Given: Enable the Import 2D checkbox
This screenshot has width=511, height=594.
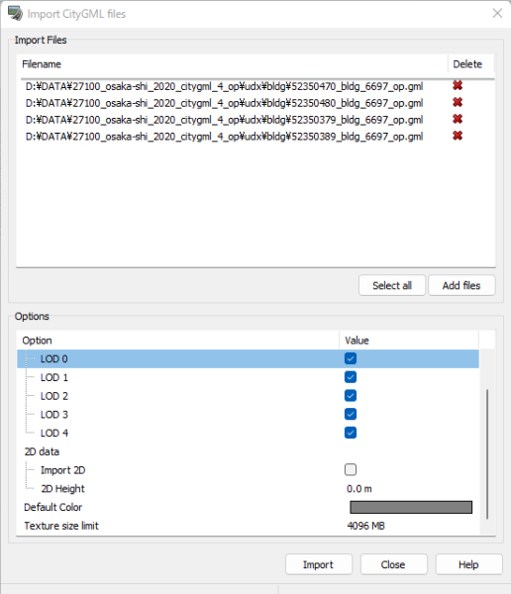Looking at the screenshot, I should pos(351,469).
